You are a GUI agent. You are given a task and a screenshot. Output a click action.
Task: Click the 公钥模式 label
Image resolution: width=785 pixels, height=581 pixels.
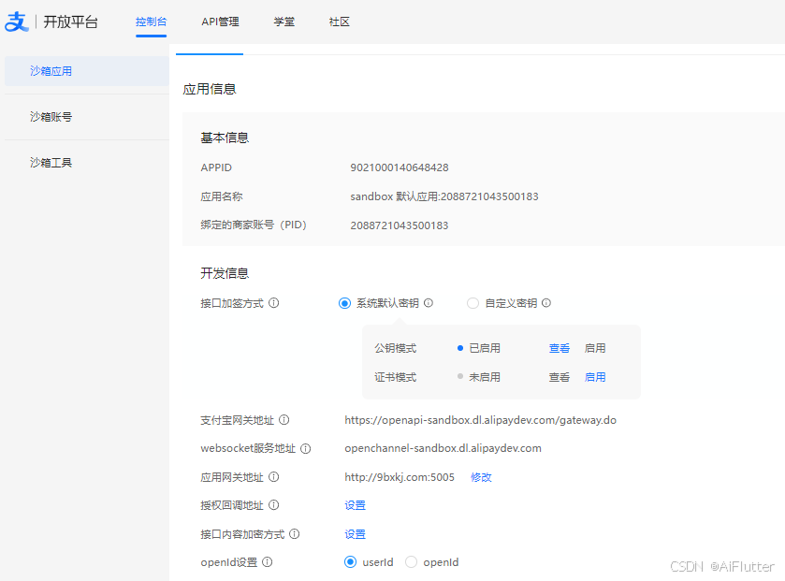[x=396, y=348]
